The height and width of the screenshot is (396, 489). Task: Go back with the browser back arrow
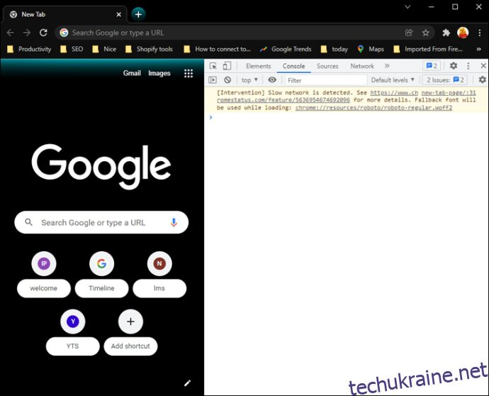[11, 33]
